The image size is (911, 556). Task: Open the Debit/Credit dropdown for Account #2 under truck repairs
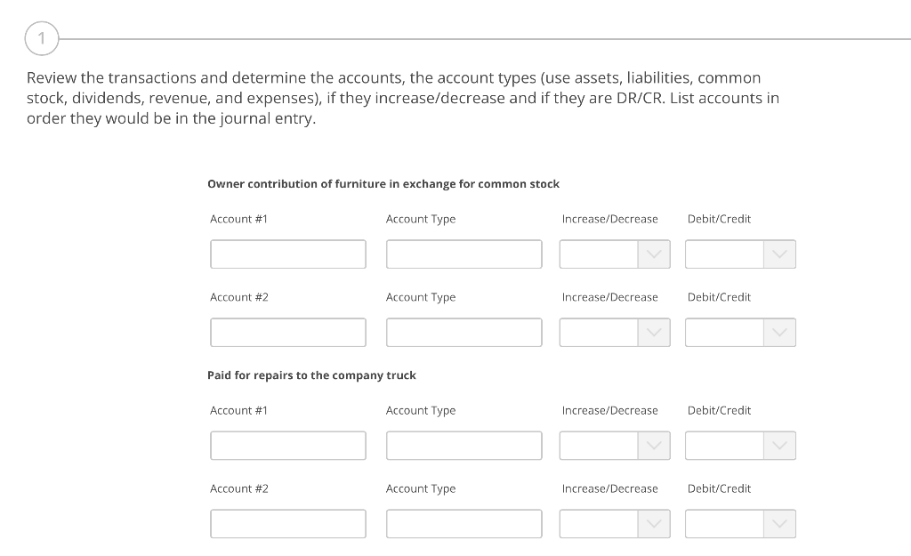[x=740, y=523]
